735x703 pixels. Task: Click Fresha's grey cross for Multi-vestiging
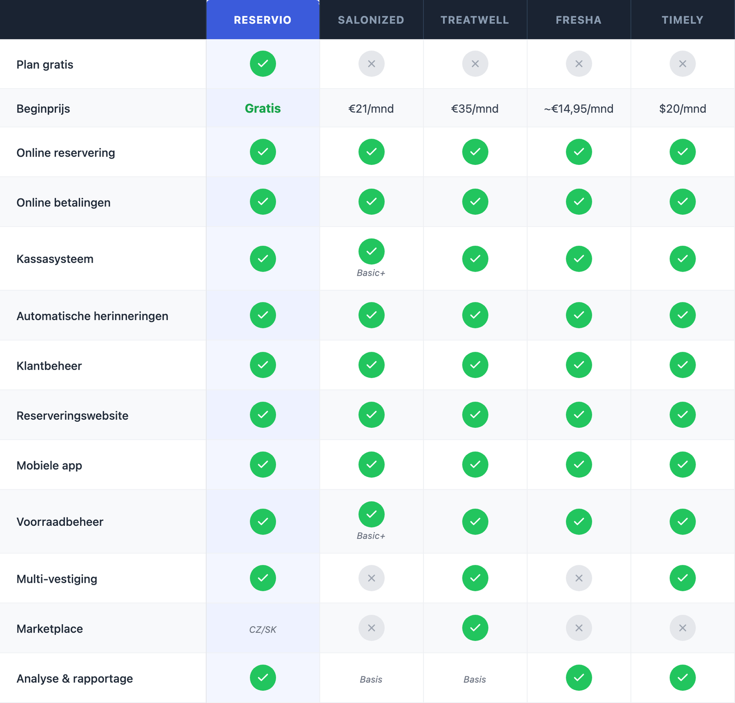[579, 578]
